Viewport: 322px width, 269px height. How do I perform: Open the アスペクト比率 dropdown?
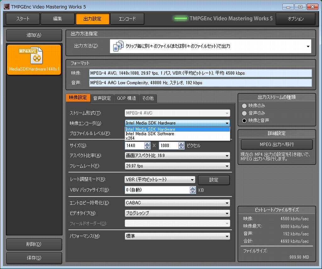click(177, 156)
